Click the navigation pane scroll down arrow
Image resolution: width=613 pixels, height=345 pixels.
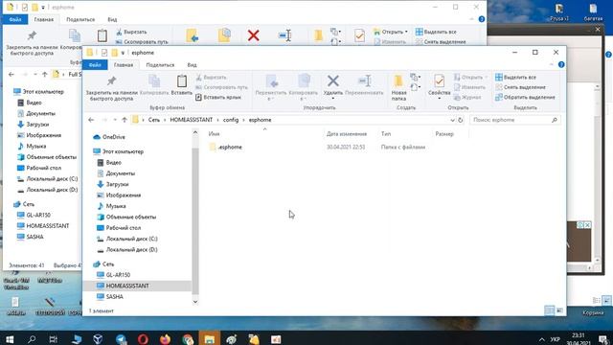click(195, 302)
